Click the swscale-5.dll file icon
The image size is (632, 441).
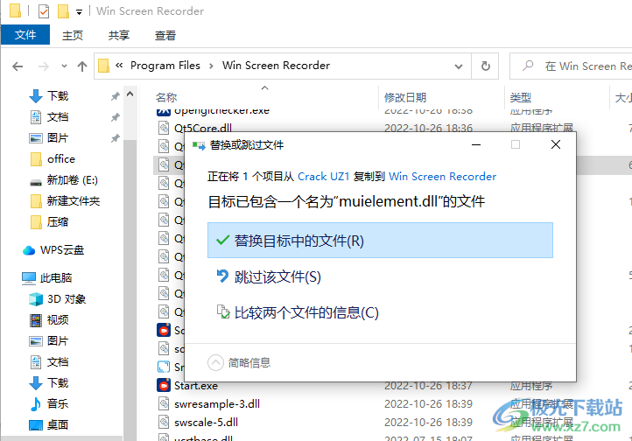(164, 423)
